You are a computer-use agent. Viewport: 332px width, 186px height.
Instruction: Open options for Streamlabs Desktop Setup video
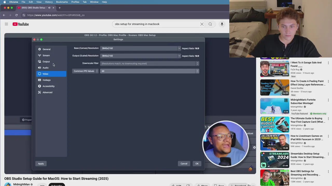328,154
